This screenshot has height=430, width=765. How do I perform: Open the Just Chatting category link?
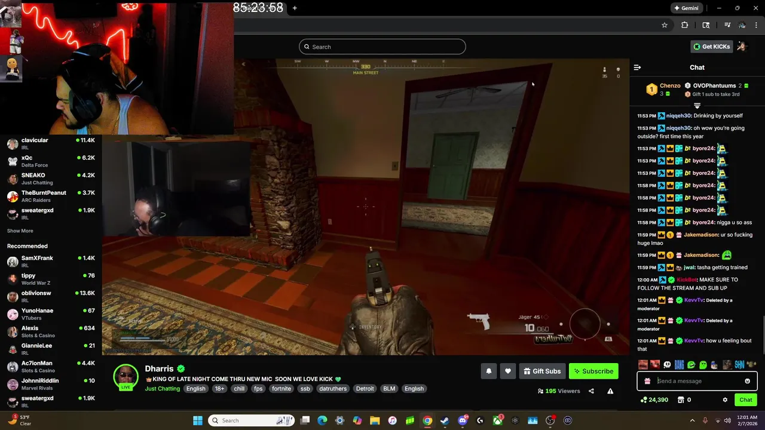click(x=162, y=389)
